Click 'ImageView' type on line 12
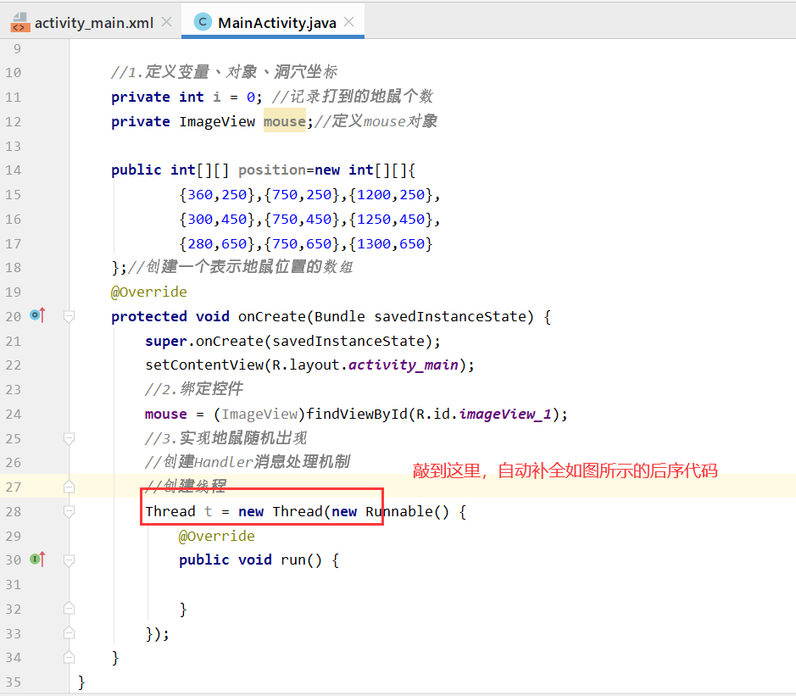Image resolution: width=796 pixels, height=696 pixels. [x=217, y=121]
